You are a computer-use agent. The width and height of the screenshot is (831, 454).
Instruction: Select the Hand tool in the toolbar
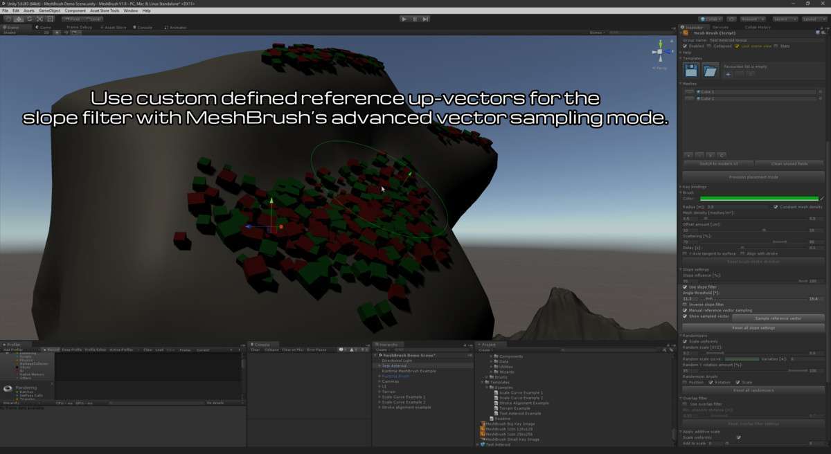[8, 19]
